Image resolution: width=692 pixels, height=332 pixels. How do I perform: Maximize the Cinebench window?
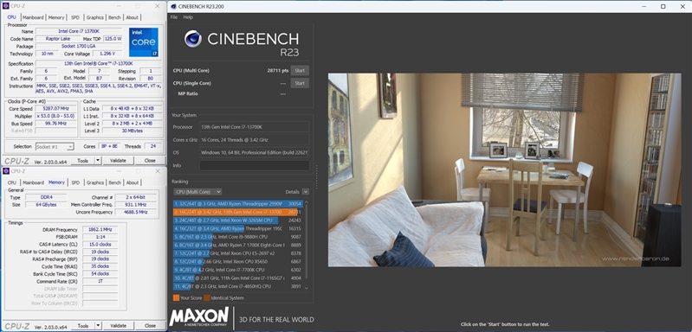[x=663, y=6]
